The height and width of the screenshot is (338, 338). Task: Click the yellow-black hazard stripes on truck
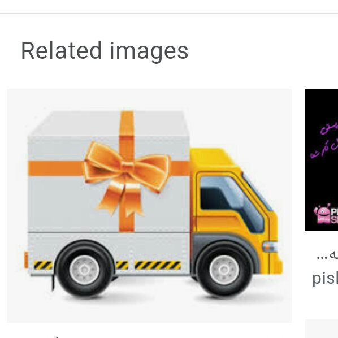[158, 265]
